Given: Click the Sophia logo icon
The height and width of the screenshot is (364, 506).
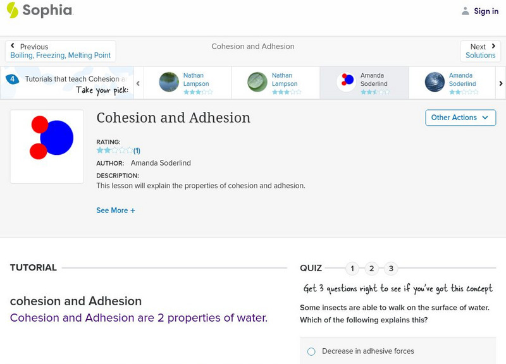Looking at the screenshot, I should [12, 10].
